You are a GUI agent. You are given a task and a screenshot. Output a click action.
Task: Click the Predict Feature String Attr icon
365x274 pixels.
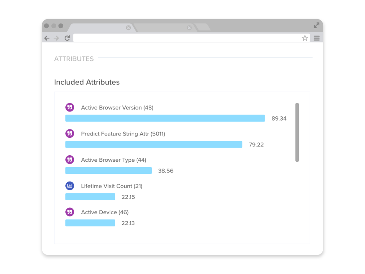coord(70,134)
